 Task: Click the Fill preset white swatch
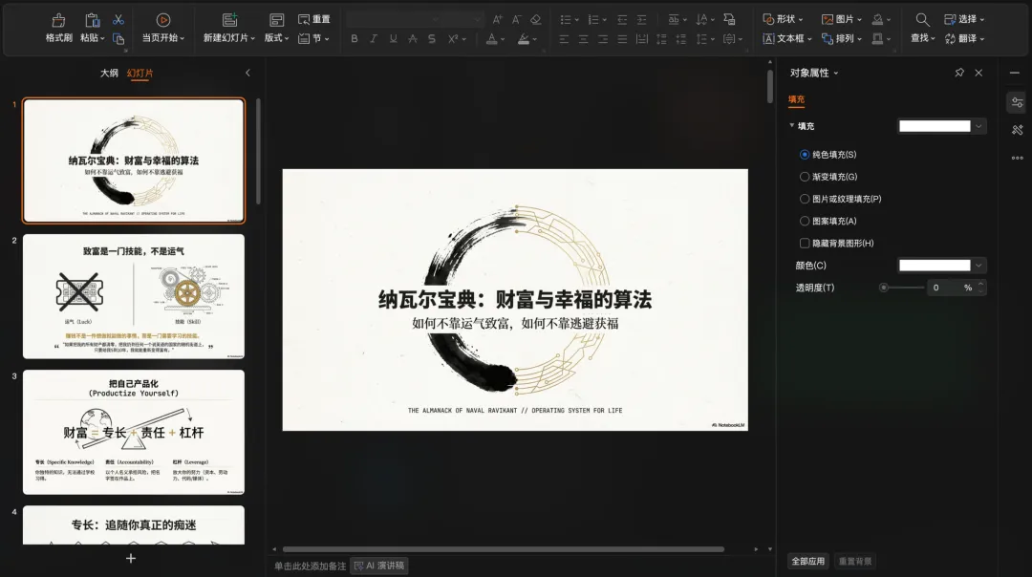[x=935, y=126]
